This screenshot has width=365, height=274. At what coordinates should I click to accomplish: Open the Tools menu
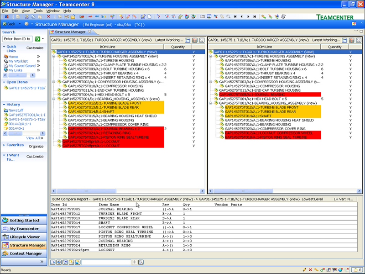[x=38, y=11]
